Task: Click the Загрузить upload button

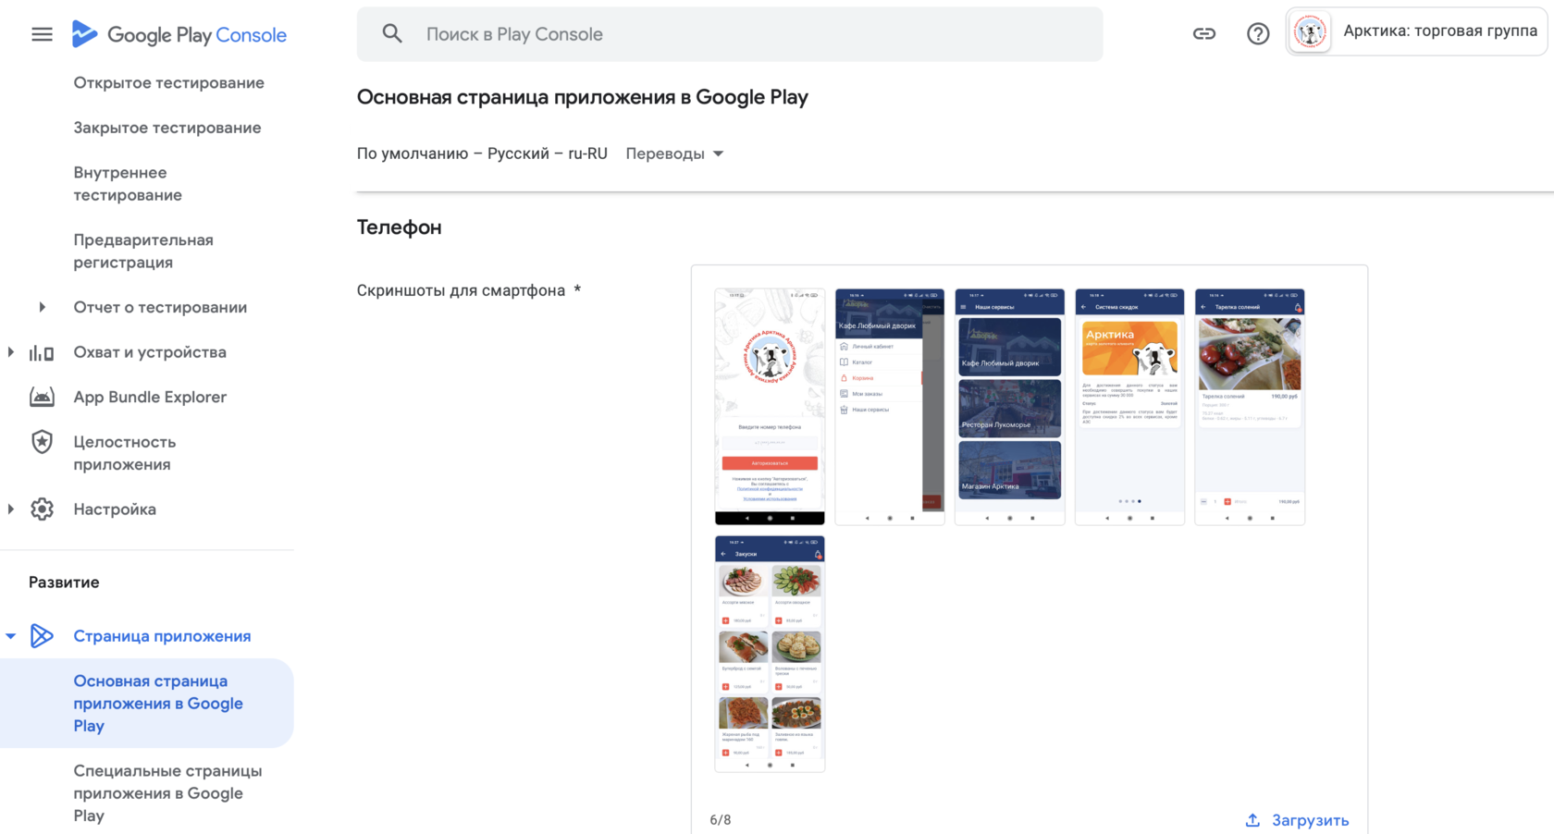Action: click(1297, 820)
